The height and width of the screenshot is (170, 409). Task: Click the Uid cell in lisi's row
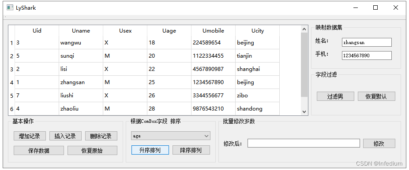click(x=37, y=69)
